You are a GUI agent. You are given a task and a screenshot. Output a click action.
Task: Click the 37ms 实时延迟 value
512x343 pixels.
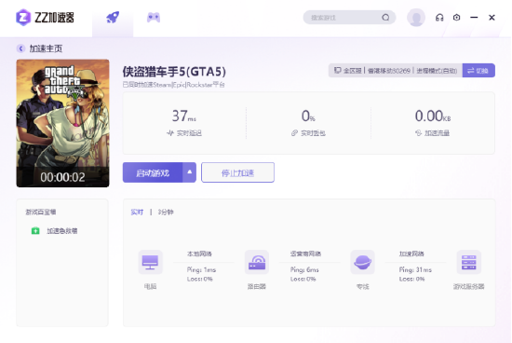click(183, 116)
